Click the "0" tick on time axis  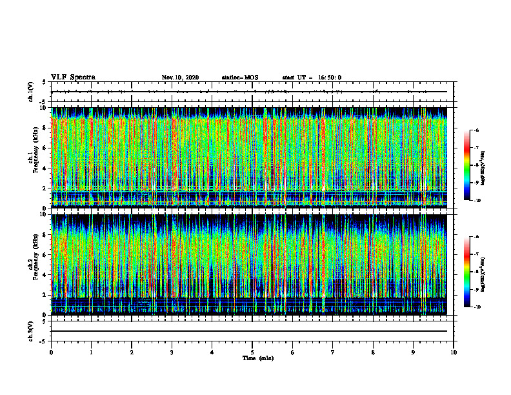[x=51, y=352]
